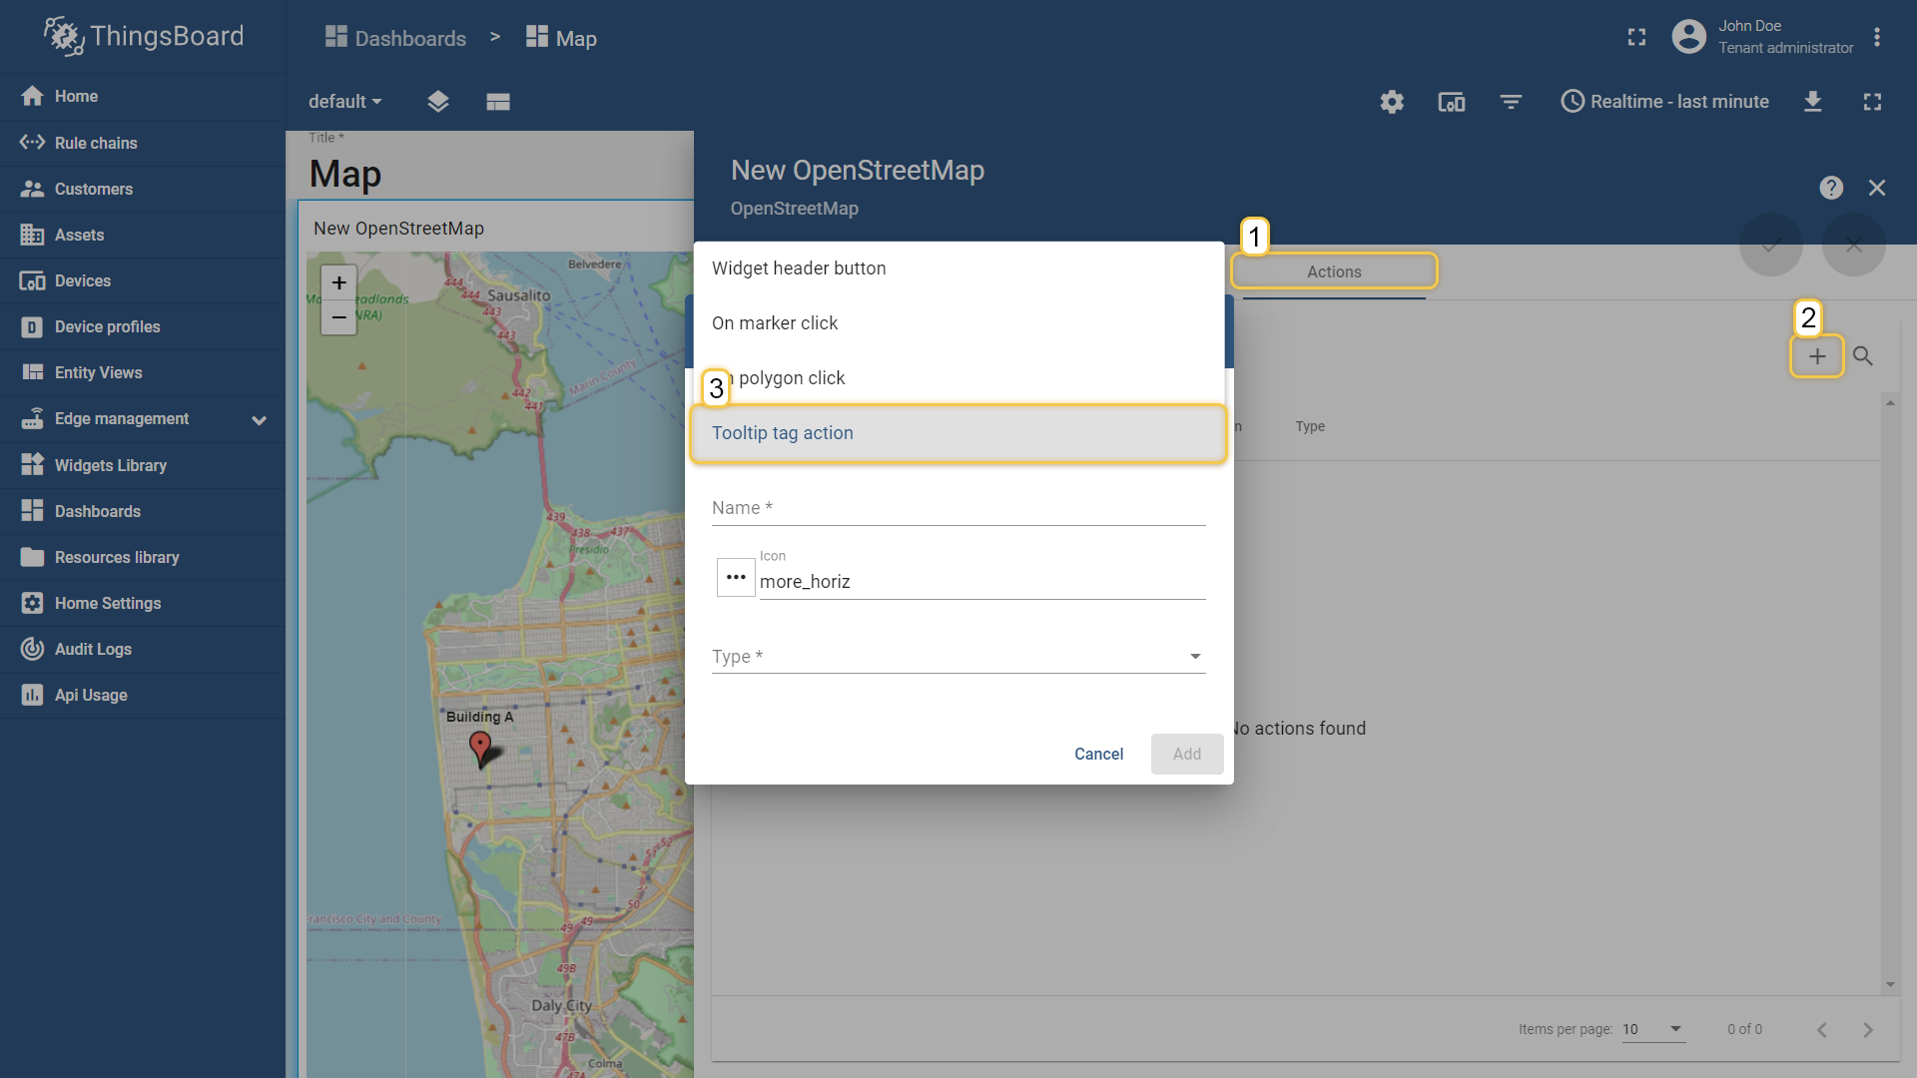
Task: Close the New OpenStreetMap editor
Action: (x=1877, y=188)
